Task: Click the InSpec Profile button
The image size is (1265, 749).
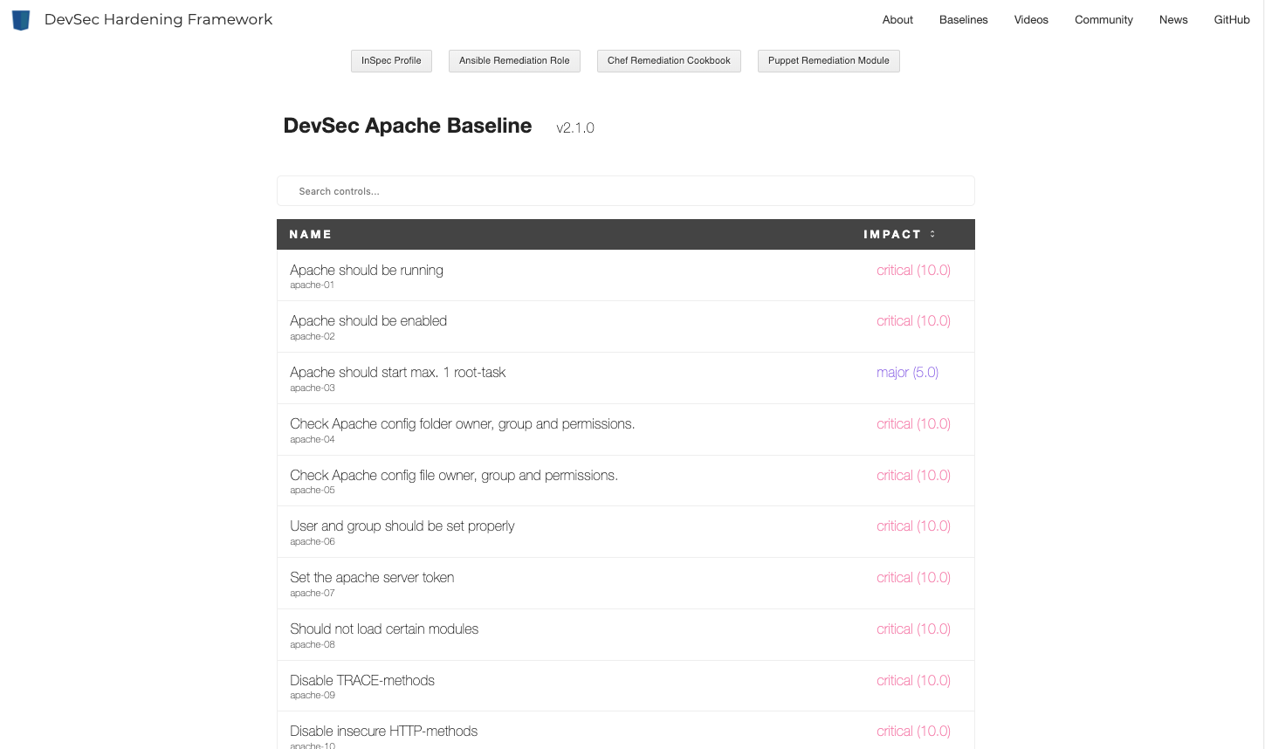Action: [391, 61]
